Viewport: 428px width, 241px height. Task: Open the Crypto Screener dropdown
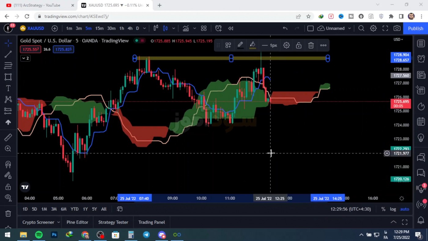(x=41, y=222)
